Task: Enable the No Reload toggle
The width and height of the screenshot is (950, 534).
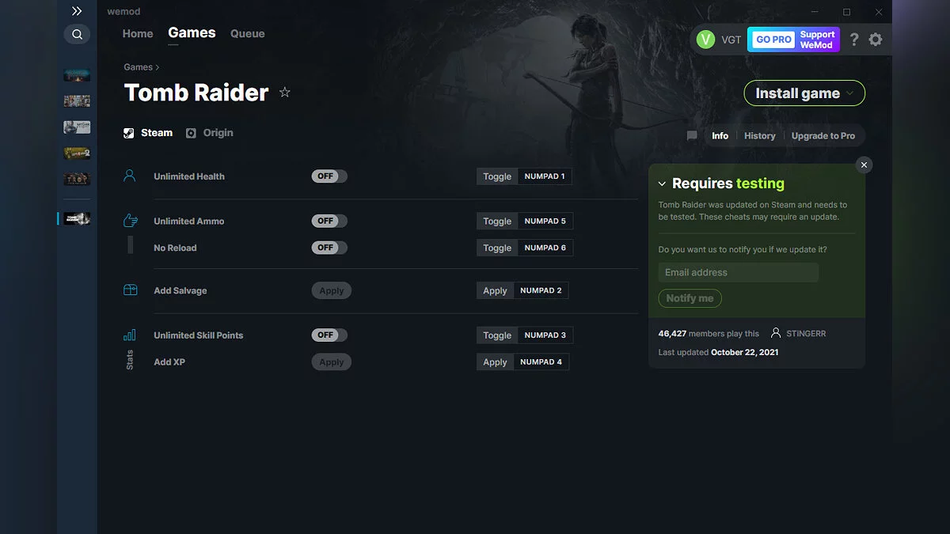Action: 329,247
